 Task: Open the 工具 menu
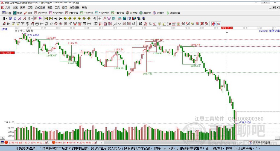click(x=57, y=7)
